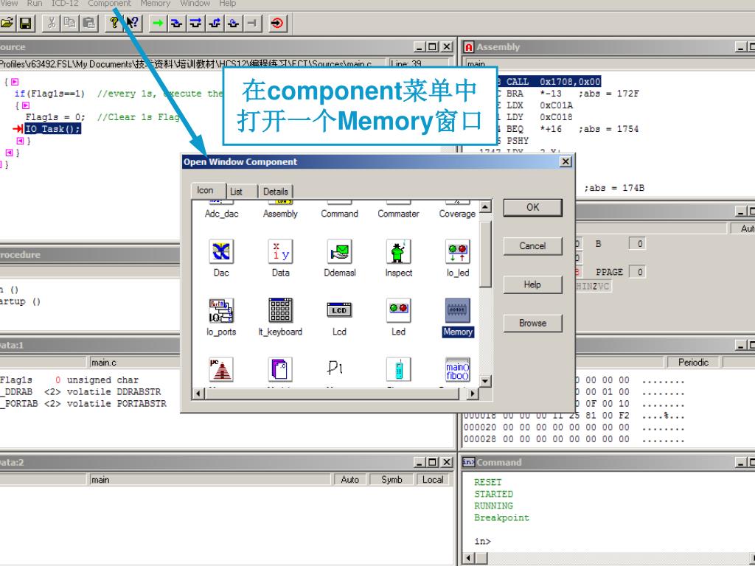This screenshot has height=566, width=755.
Task: Click the grayed Halt toolbar icon
Action: coord(252,23)
